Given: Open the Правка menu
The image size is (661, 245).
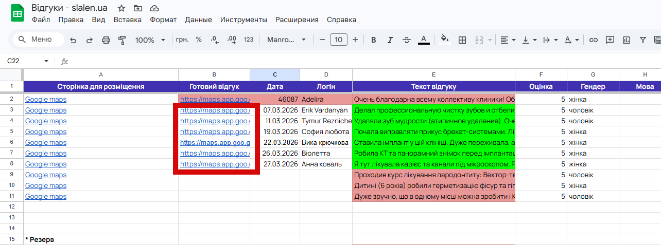Looking at the screenshot, I should [71, 20].
